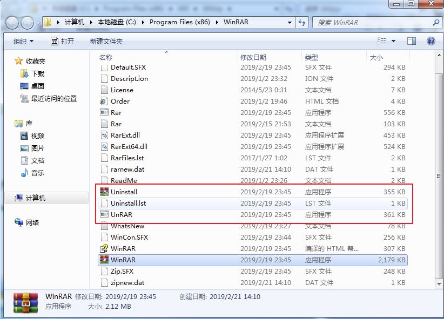Expand the arrow after 计算机 in address bar
Image resolution: width=444 pixels, height=319 pixels.
coord(91,22)
